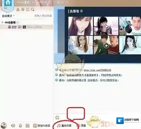Click the chat message input field
This screenshot has width=141, height=129.
pos(98,118)
